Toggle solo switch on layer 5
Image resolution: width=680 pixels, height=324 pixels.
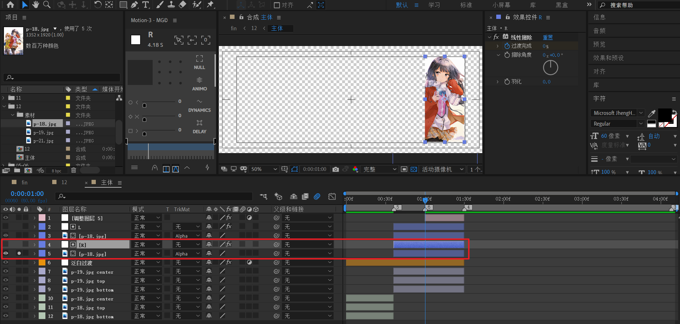tap(19, 253)
